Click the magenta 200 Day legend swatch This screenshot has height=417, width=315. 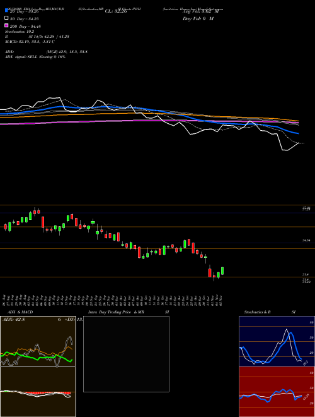click(x=6, y=25)
